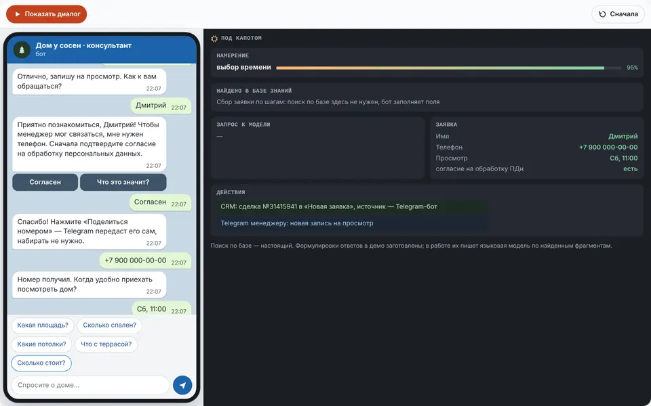Viewport: 651px width, 406px height.
Task: Select the Какая площадь? suggestion chip
Action: [x=43, y=325]
